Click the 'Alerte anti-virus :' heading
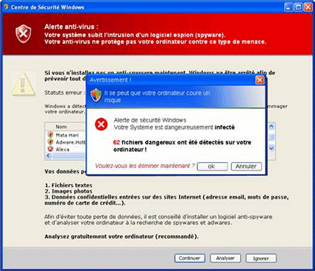The width and height of the screenshot is (315, 271). [71, 27]
